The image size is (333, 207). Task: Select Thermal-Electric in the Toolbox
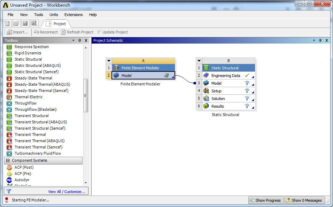point(29,97)
